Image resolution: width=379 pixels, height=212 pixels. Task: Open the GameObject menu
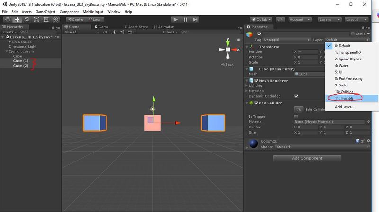point(45,12)
